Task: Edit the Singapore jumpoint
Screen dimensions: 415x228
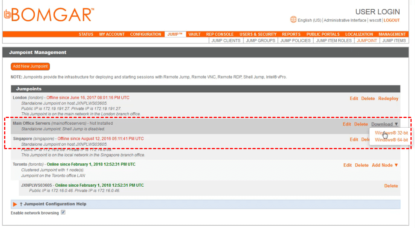Action: tap(354, 140)
